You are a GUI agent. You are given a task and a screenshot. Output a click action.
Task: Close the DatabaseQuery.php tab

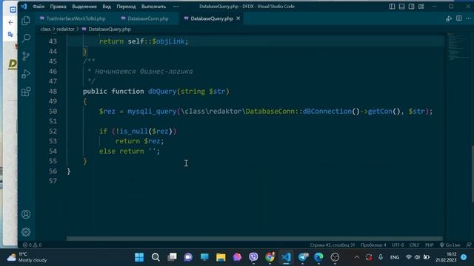click(x=238, y=18)
